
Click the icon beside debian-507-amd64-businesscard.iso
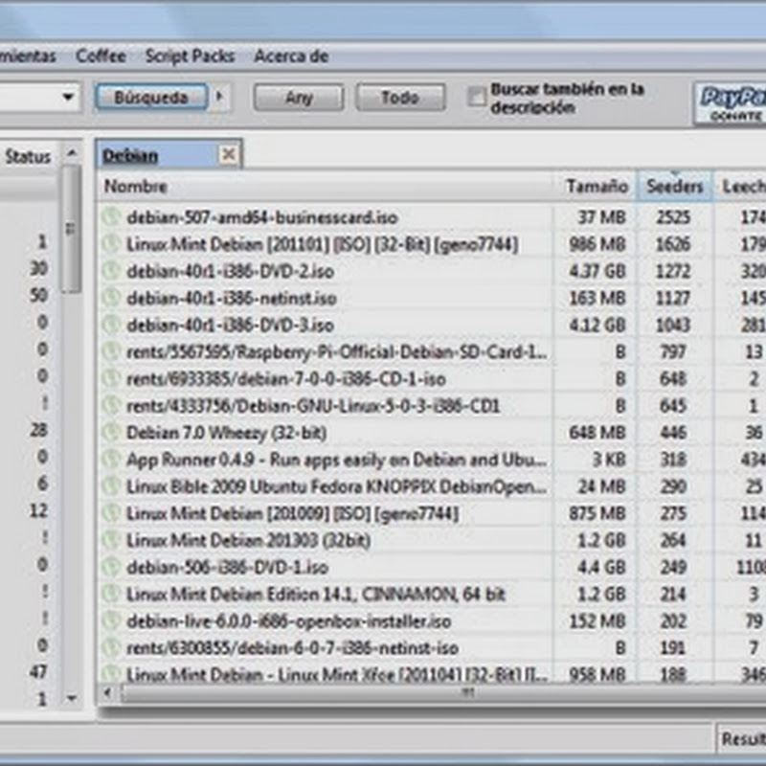(111, 217)
